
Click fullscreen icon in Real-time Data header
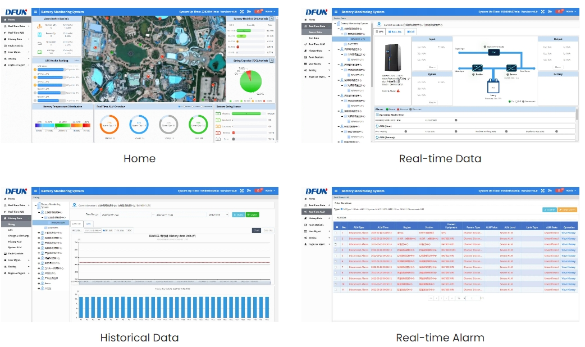[542, 11]
